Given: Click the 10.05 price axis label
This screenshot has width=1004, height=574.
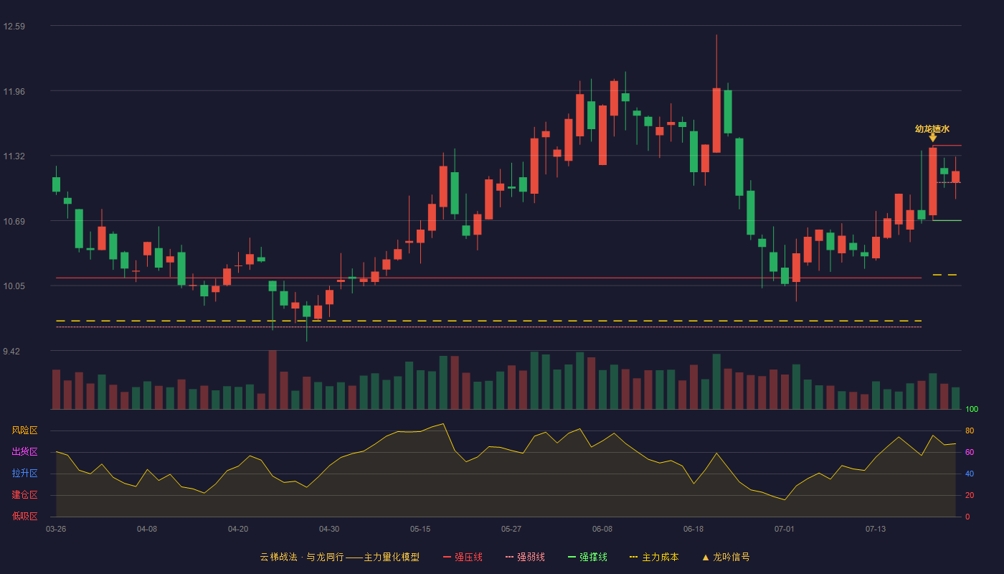Looking at the screenshot, I should pyautogui.click(x=14, y=286).
